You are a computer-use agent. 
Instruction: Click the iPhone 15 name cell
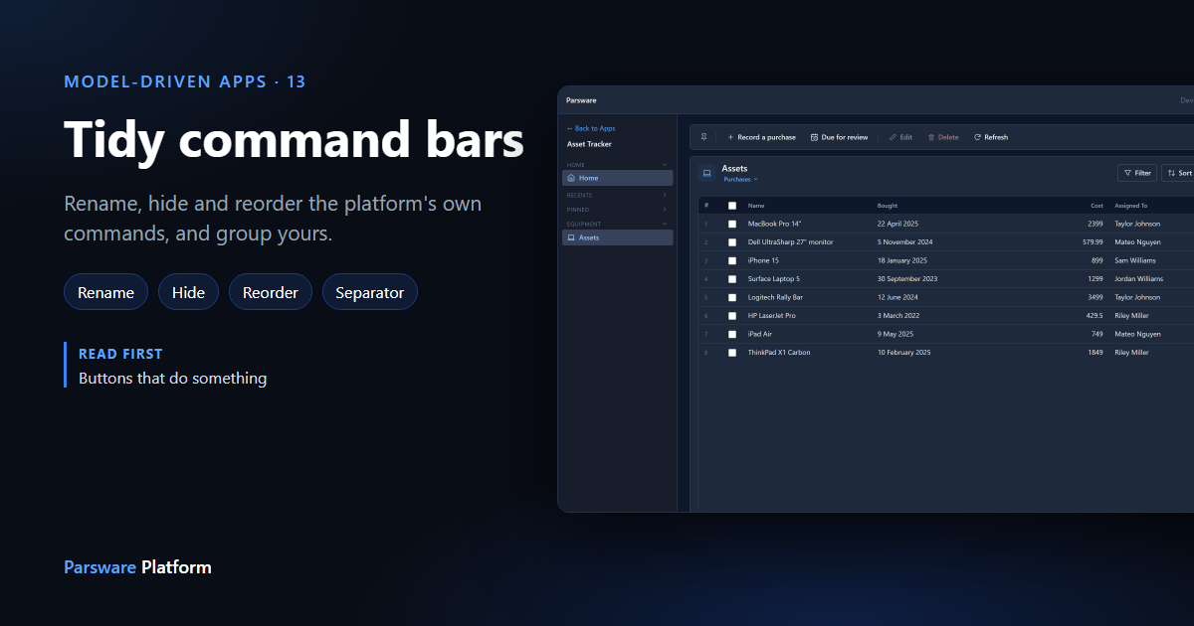(x=763, y=260)
